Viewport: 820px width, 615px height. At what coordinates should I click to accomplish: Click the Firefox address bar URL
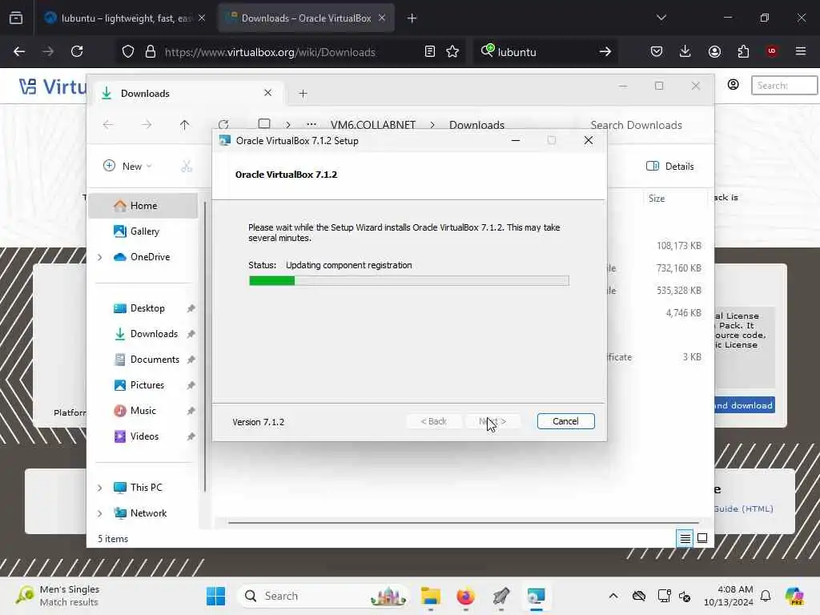point(270,52)
